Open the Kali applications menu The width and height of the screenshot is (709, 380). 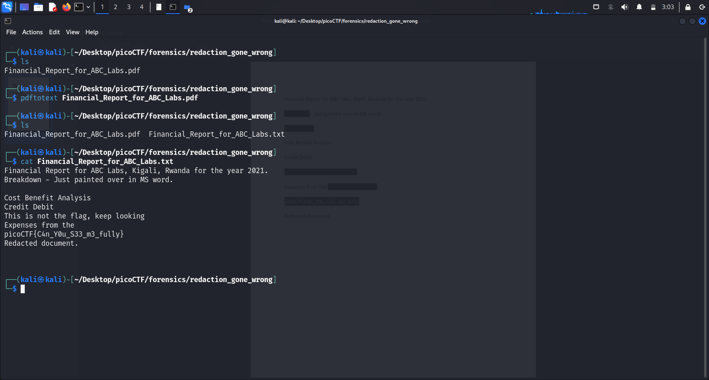pyautogui.click(x=7, y=7)
